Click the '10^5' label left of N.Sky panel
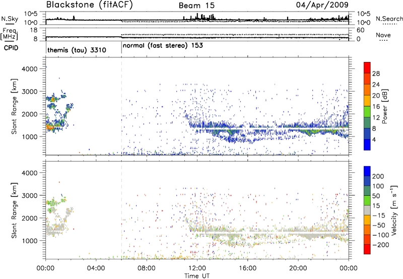This screenshot has width=403, height=279. (x=31, y=14)
